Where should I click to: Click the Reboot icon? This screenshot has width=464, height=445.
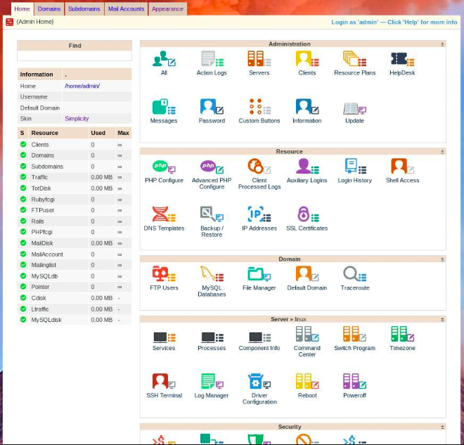coord(307,382)
